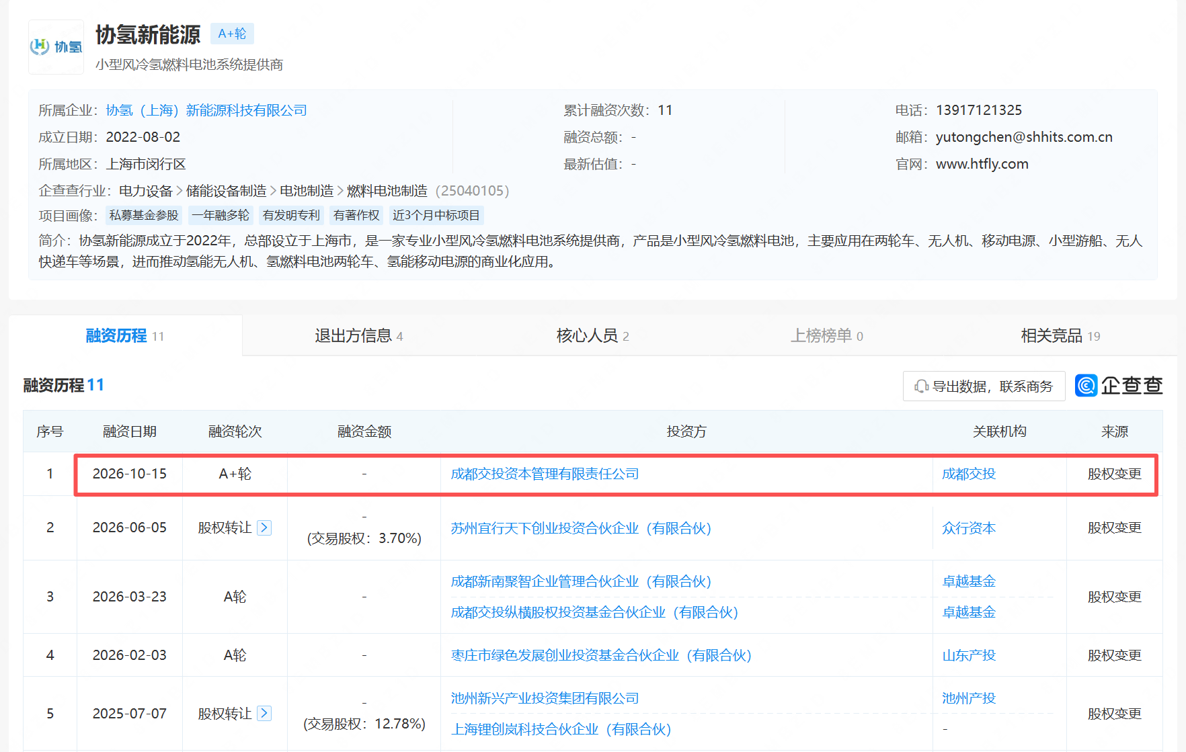This screenshot has width=1186, height=752.
Task: Click 燃料电池制造 in industry breadcrumb
Action: [x=387, y=191]
